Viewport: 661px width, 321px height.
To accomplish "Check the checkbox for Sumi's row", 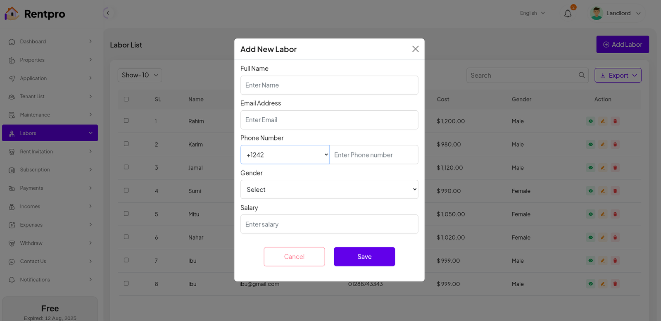I will (x=126, y=190).
